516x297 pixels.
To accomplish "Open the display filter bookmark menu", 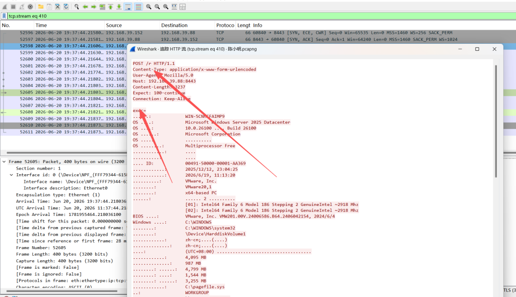I will pos(4,16).
